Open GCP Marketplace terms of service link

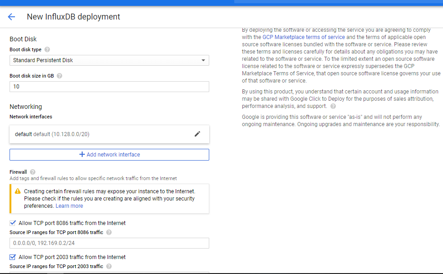[303, 37]
